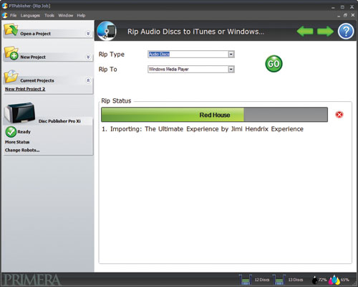Go back with the green left arrow
The width and height of the screenshot is (358, 287).
pyautogui.click(x=305, y=32)
